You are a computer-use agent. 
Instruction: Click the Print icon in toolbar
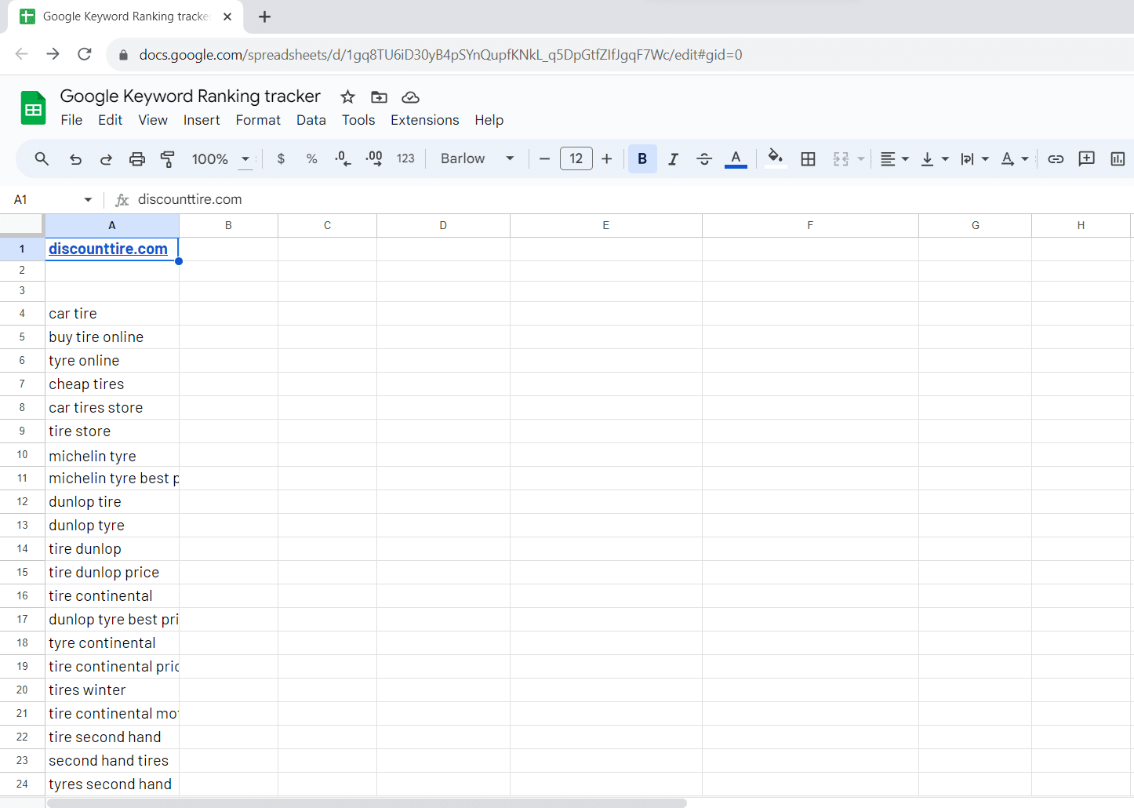click(x=137, y=159)
